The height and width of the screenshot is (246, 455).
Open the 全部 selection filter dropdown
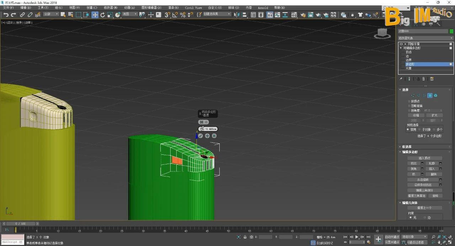[x=51, y=14]
